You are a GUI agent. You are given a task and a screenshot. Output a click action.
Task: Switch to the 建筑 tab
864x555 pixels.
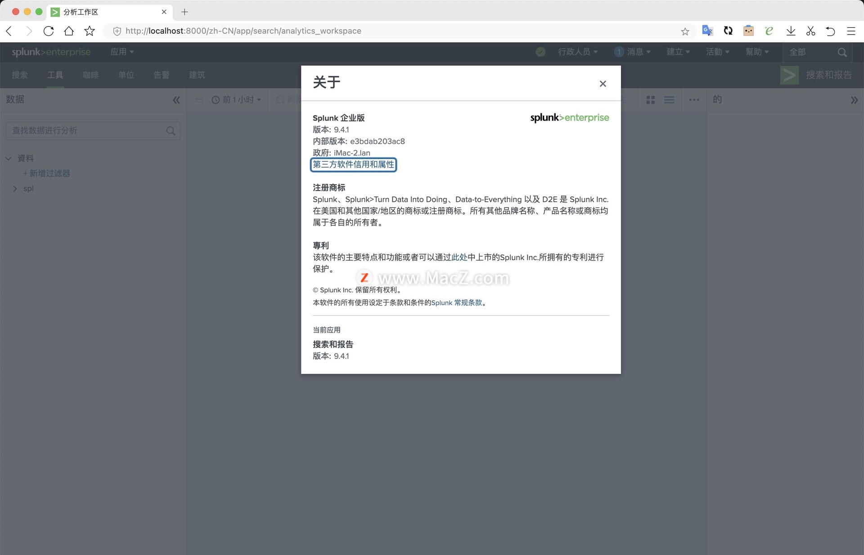click(x=197, y=75)
